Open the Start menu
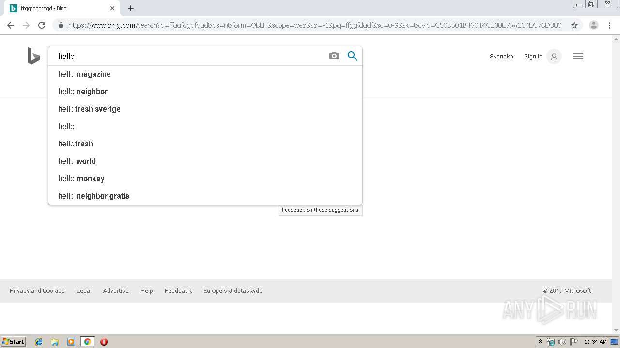Screen dimensions: 620x348 (13, 342)
